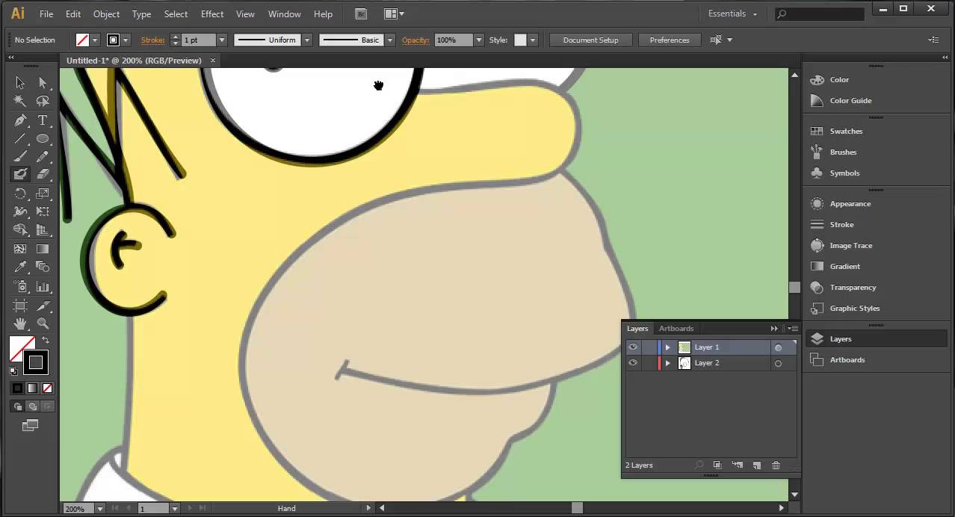The width and height of the screenshot is (955, 517).
Task: Open the Window menu
Action: point(284,13)
